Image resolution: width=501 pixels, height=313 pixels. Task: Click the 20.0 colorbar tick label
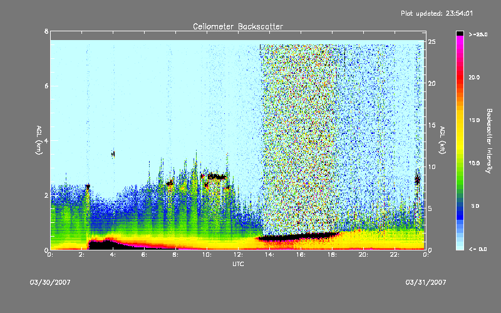(474, 77)
